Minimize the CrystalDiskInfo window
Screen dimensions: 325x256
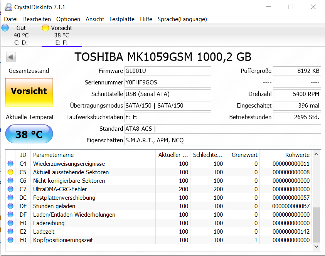click(x=268, y=7)
